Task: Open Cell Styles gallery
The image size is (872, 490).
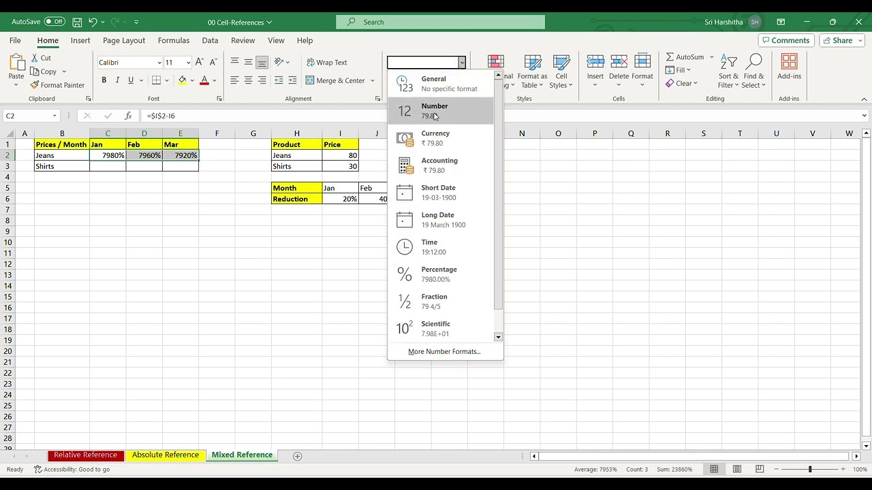Action: (561, 71)
